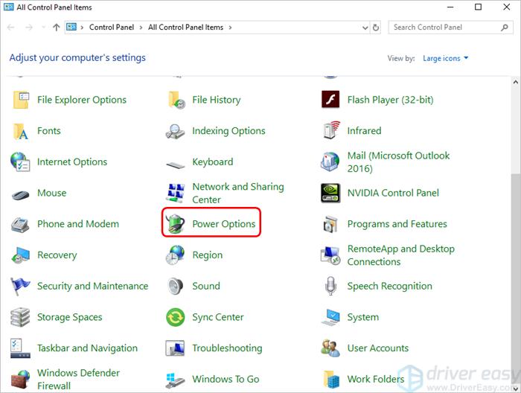Open Taskbar and Navigation icon
This screenshot has width=521, height=393.
point(21,348)
